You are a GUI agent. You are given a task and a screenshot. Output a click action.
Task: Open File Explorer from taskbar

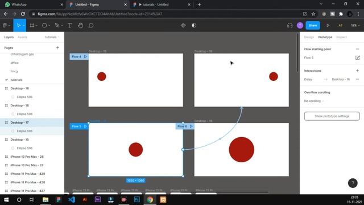45,200
